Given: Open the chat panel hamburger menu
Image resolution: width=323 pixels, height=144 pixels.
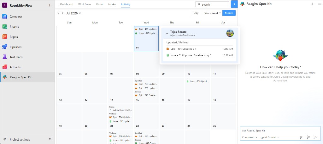Looking at the screenshot, I should point(320,4).
